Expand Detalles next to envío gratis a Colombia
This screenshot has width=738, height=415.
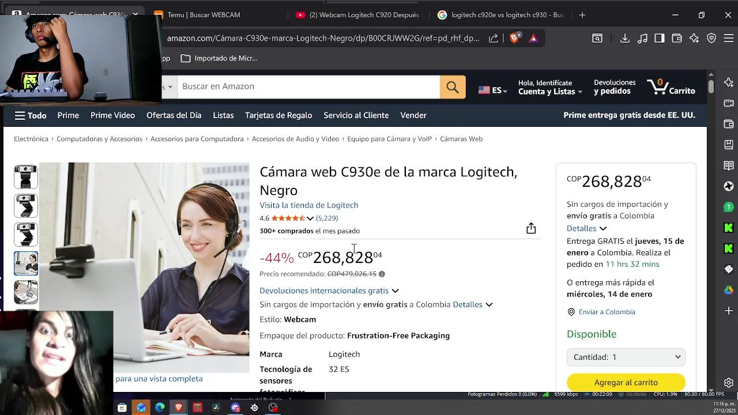click(473, 304)
